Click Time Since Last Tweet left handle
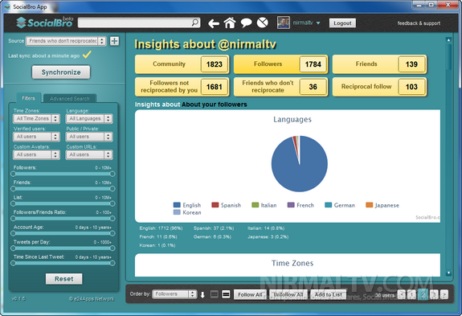This screenshot has width=462, height=316. coord(14,263)
